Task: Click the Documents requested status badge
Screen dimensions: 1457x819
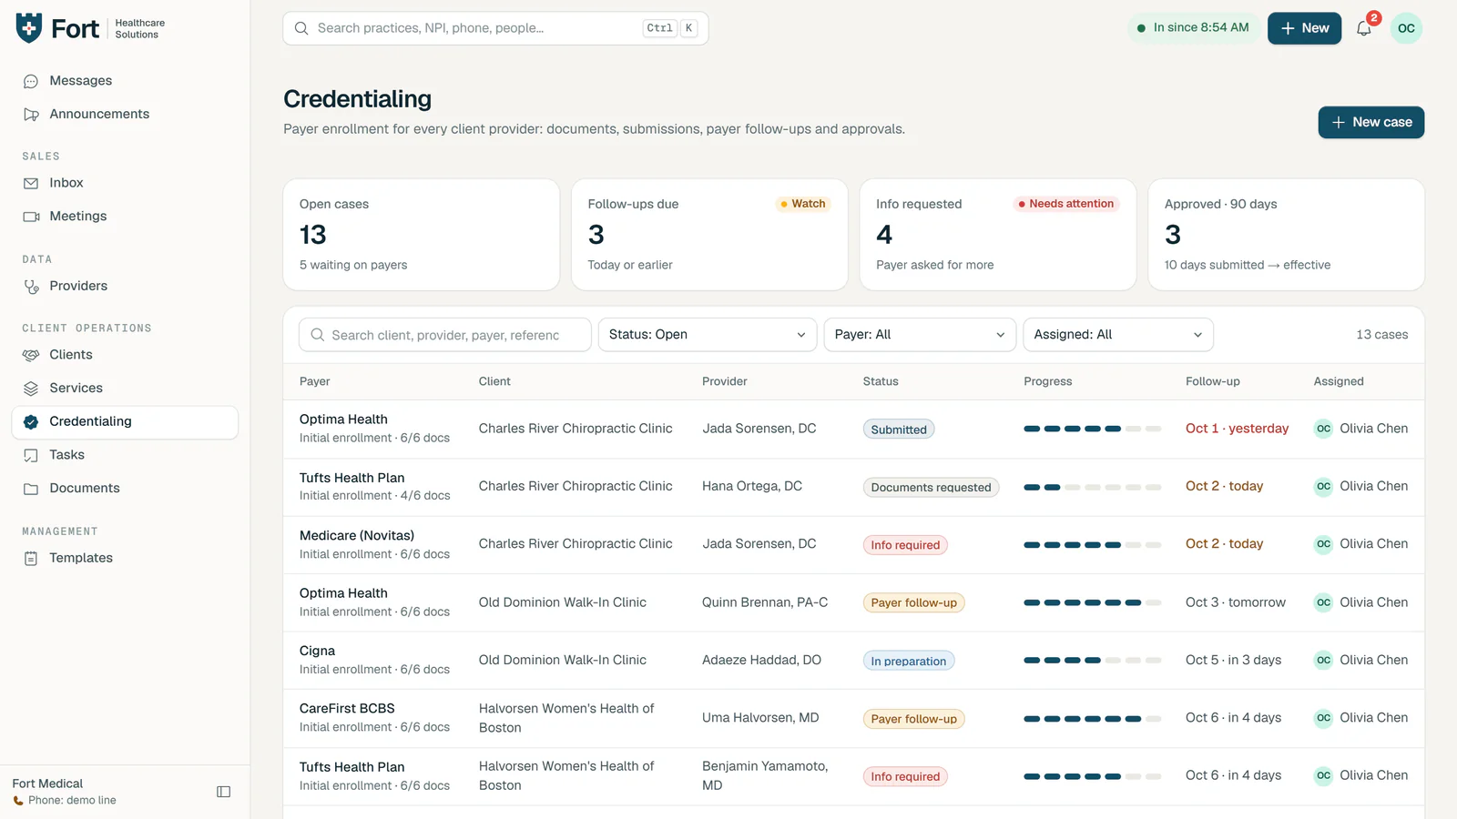Action: [931, 488]
